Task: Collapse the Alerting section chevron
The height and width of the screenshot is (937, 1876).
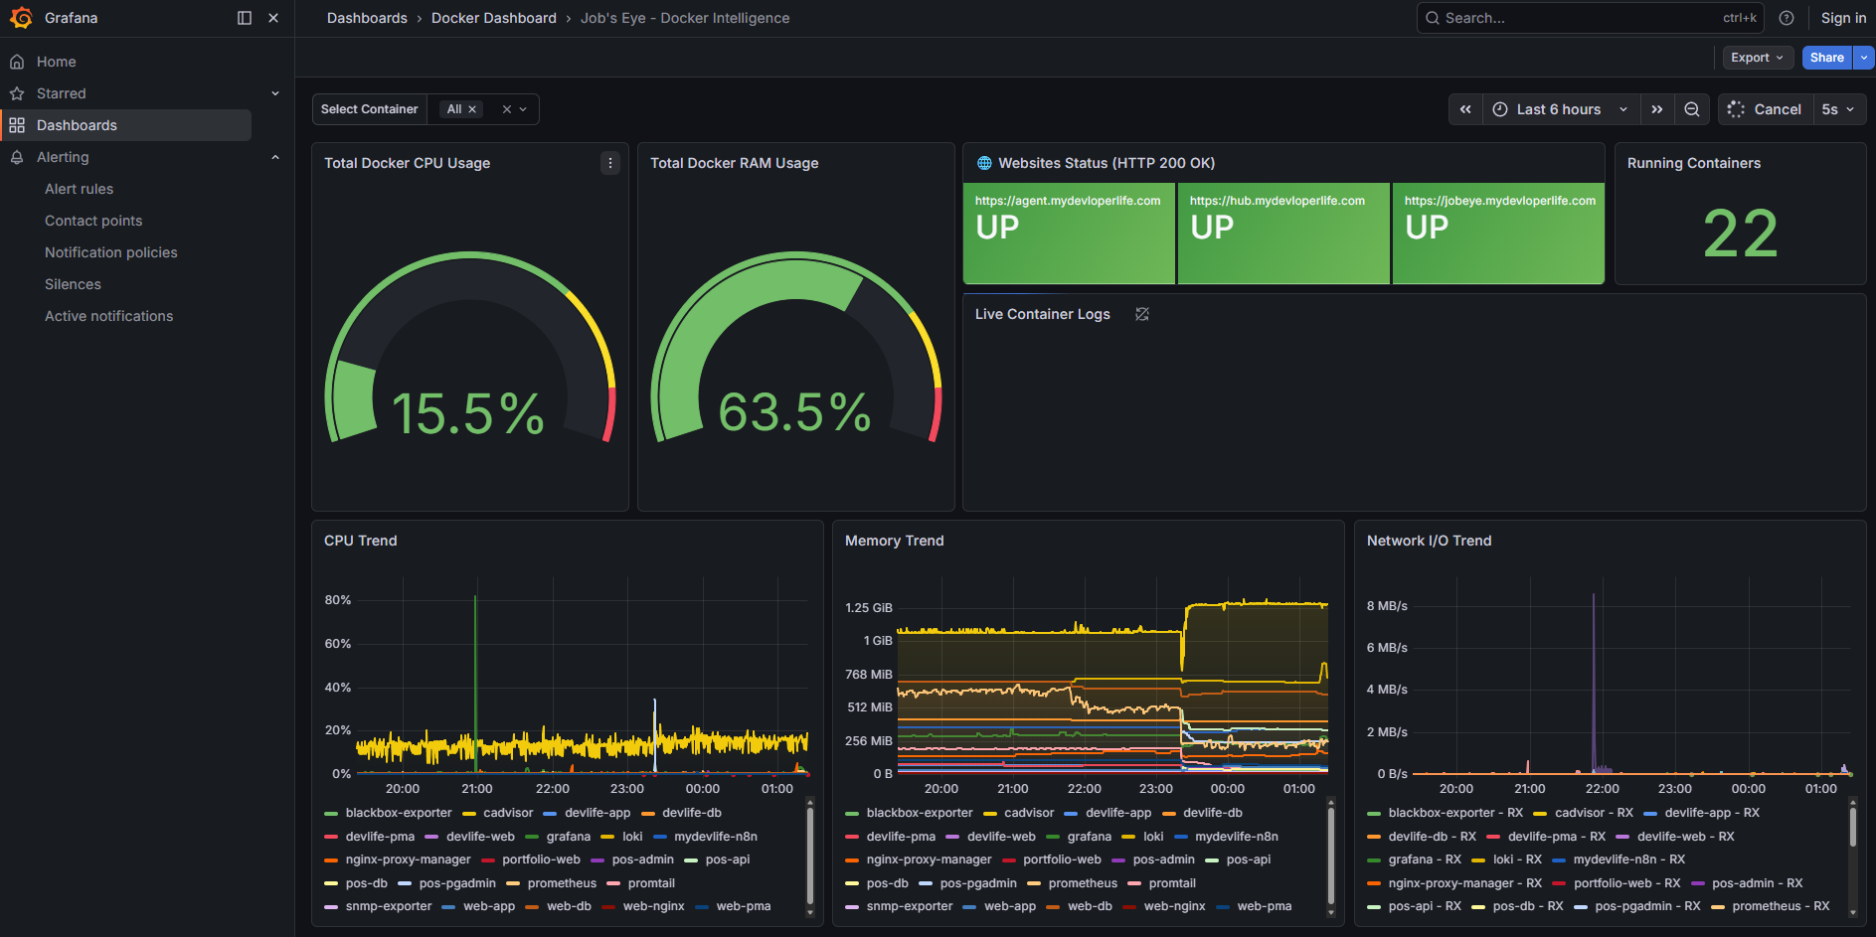Action: click(275, 157)
